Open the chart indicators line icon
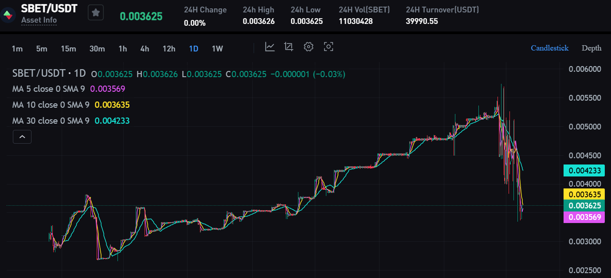This screenshot has width=611, height=278. 270,47
